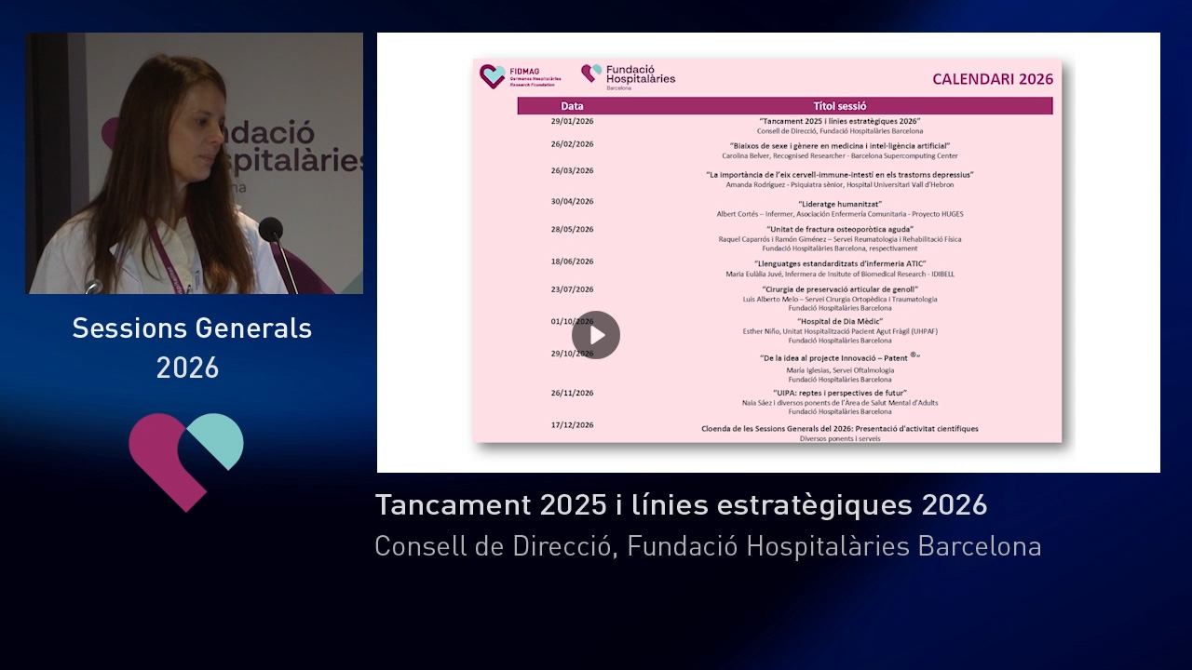Click the Cirurgia de preservació articular de genoll entry
This screenshot has height=670, width=1192.
pos(840,289)
